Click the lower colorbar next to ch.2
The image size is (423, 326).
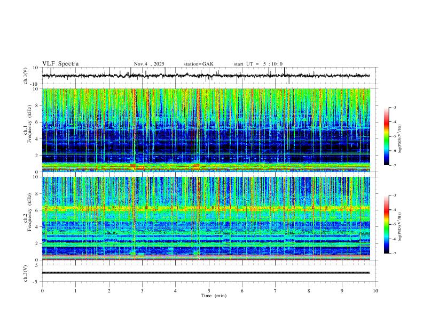point(387,224)
